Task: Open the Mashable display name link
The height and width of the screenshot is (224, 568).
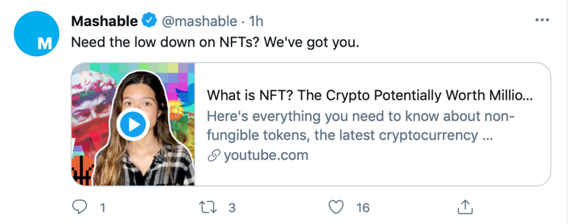Action: coord(104,22)
